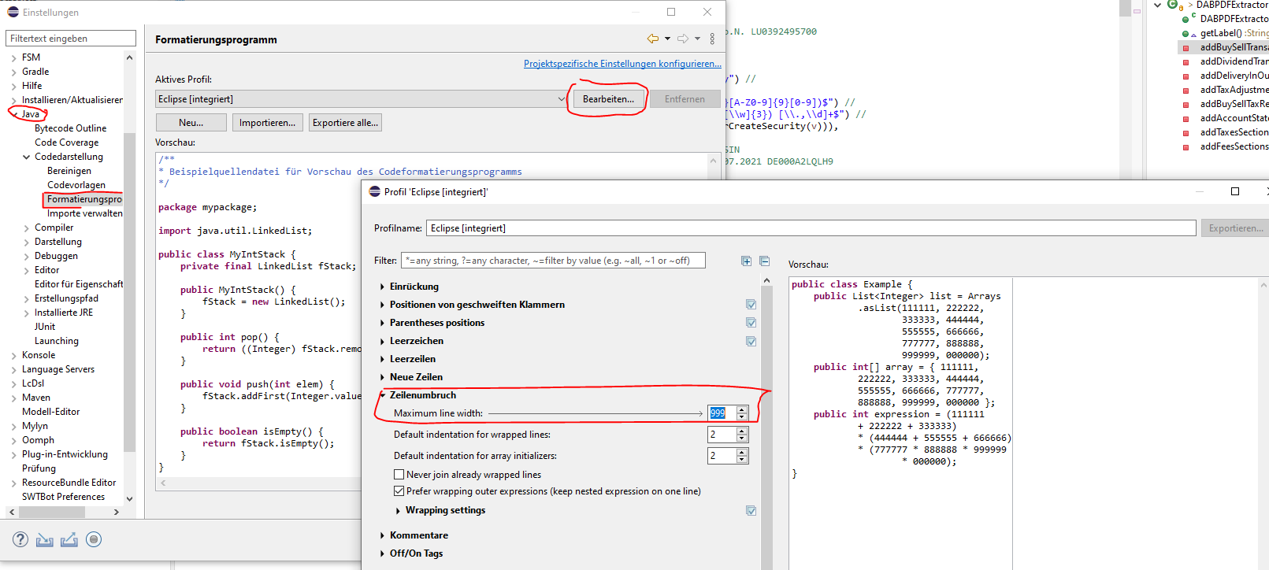Click the help question mark icon
The image size is (1269, 570).
click(x=20, y=539)
